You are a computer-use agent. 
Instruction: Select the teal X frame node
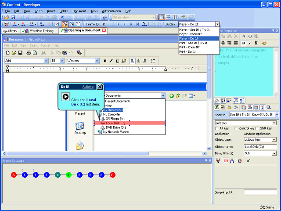[58, 175]
